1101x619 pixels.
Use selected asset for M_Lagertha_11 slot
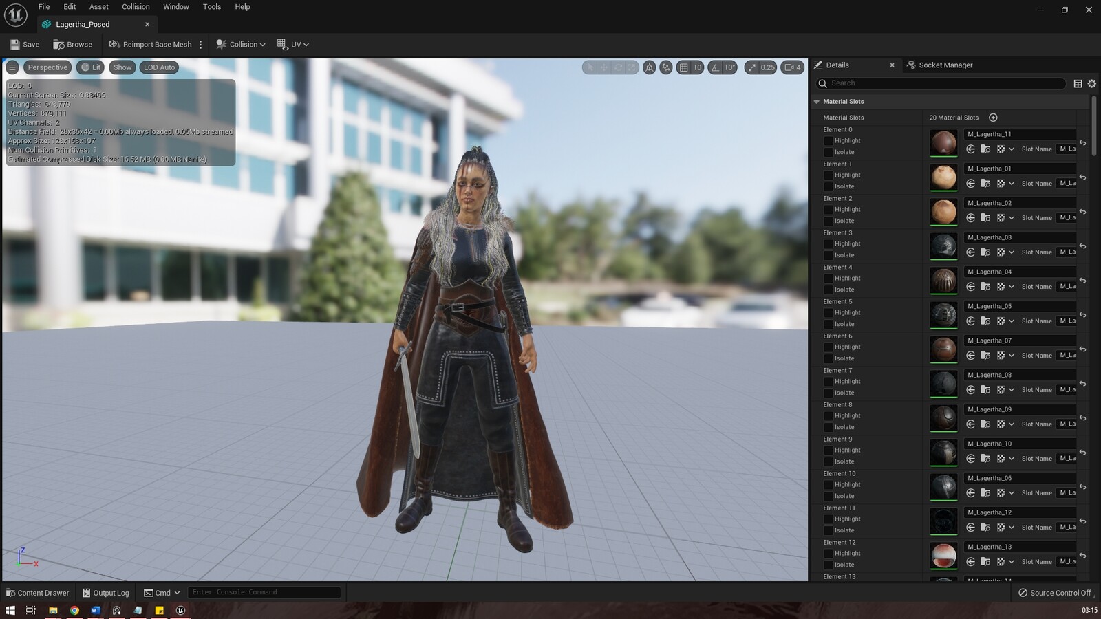pos(970,149)
